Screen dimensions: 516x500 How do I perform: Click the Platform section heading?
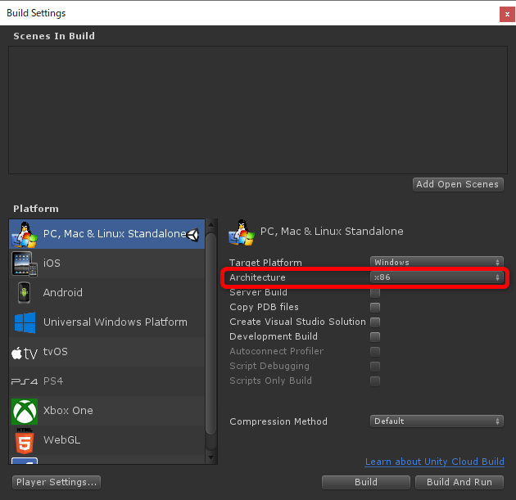(x=36, y=209)
